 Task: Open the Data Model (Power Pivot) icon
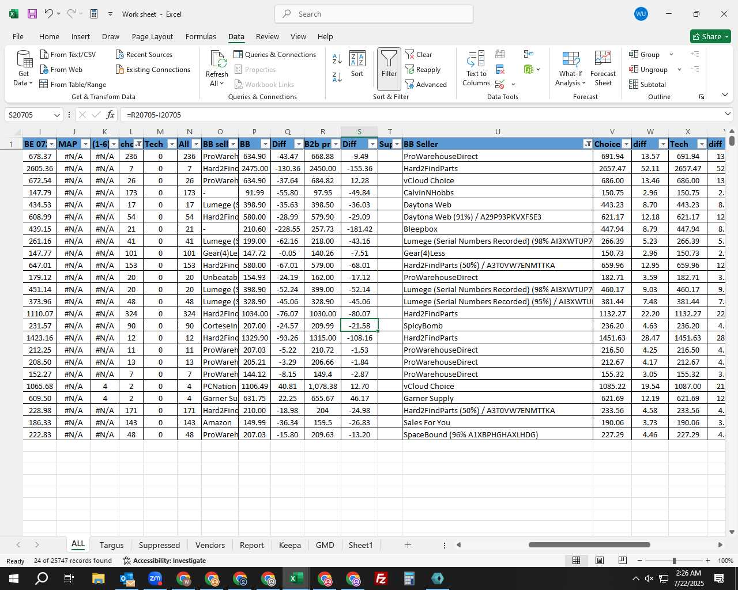529,69
